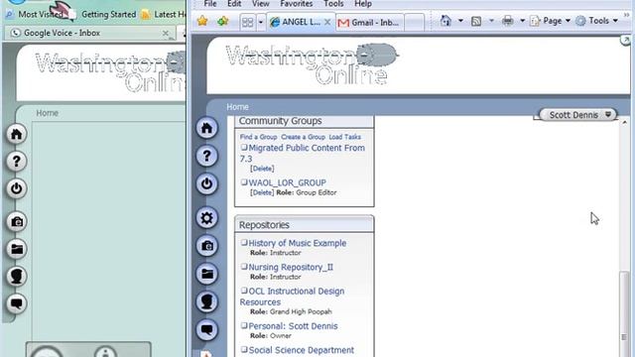Click the Quick Tabs grid icon
This screenshot has width=635, height=357.
247,22
